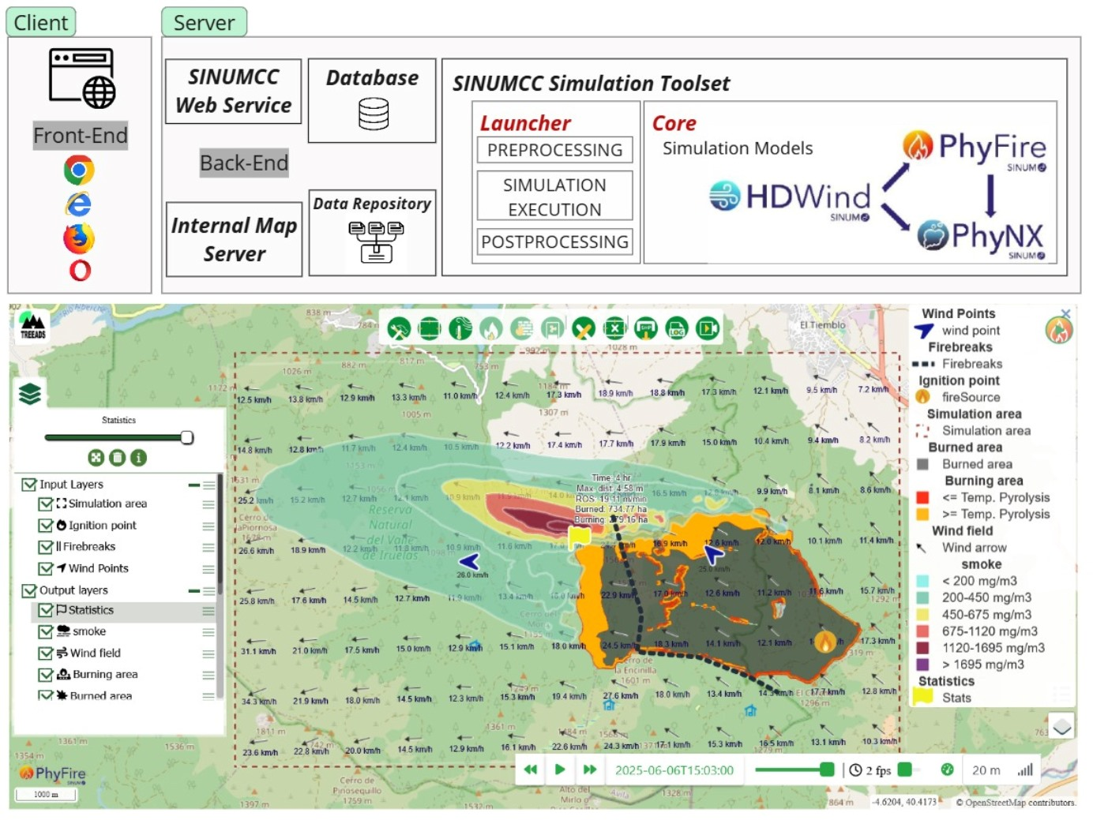Disable the Wind field layer checkbox
This screenshot has height=820, width=1093.
tap(46, 653)
